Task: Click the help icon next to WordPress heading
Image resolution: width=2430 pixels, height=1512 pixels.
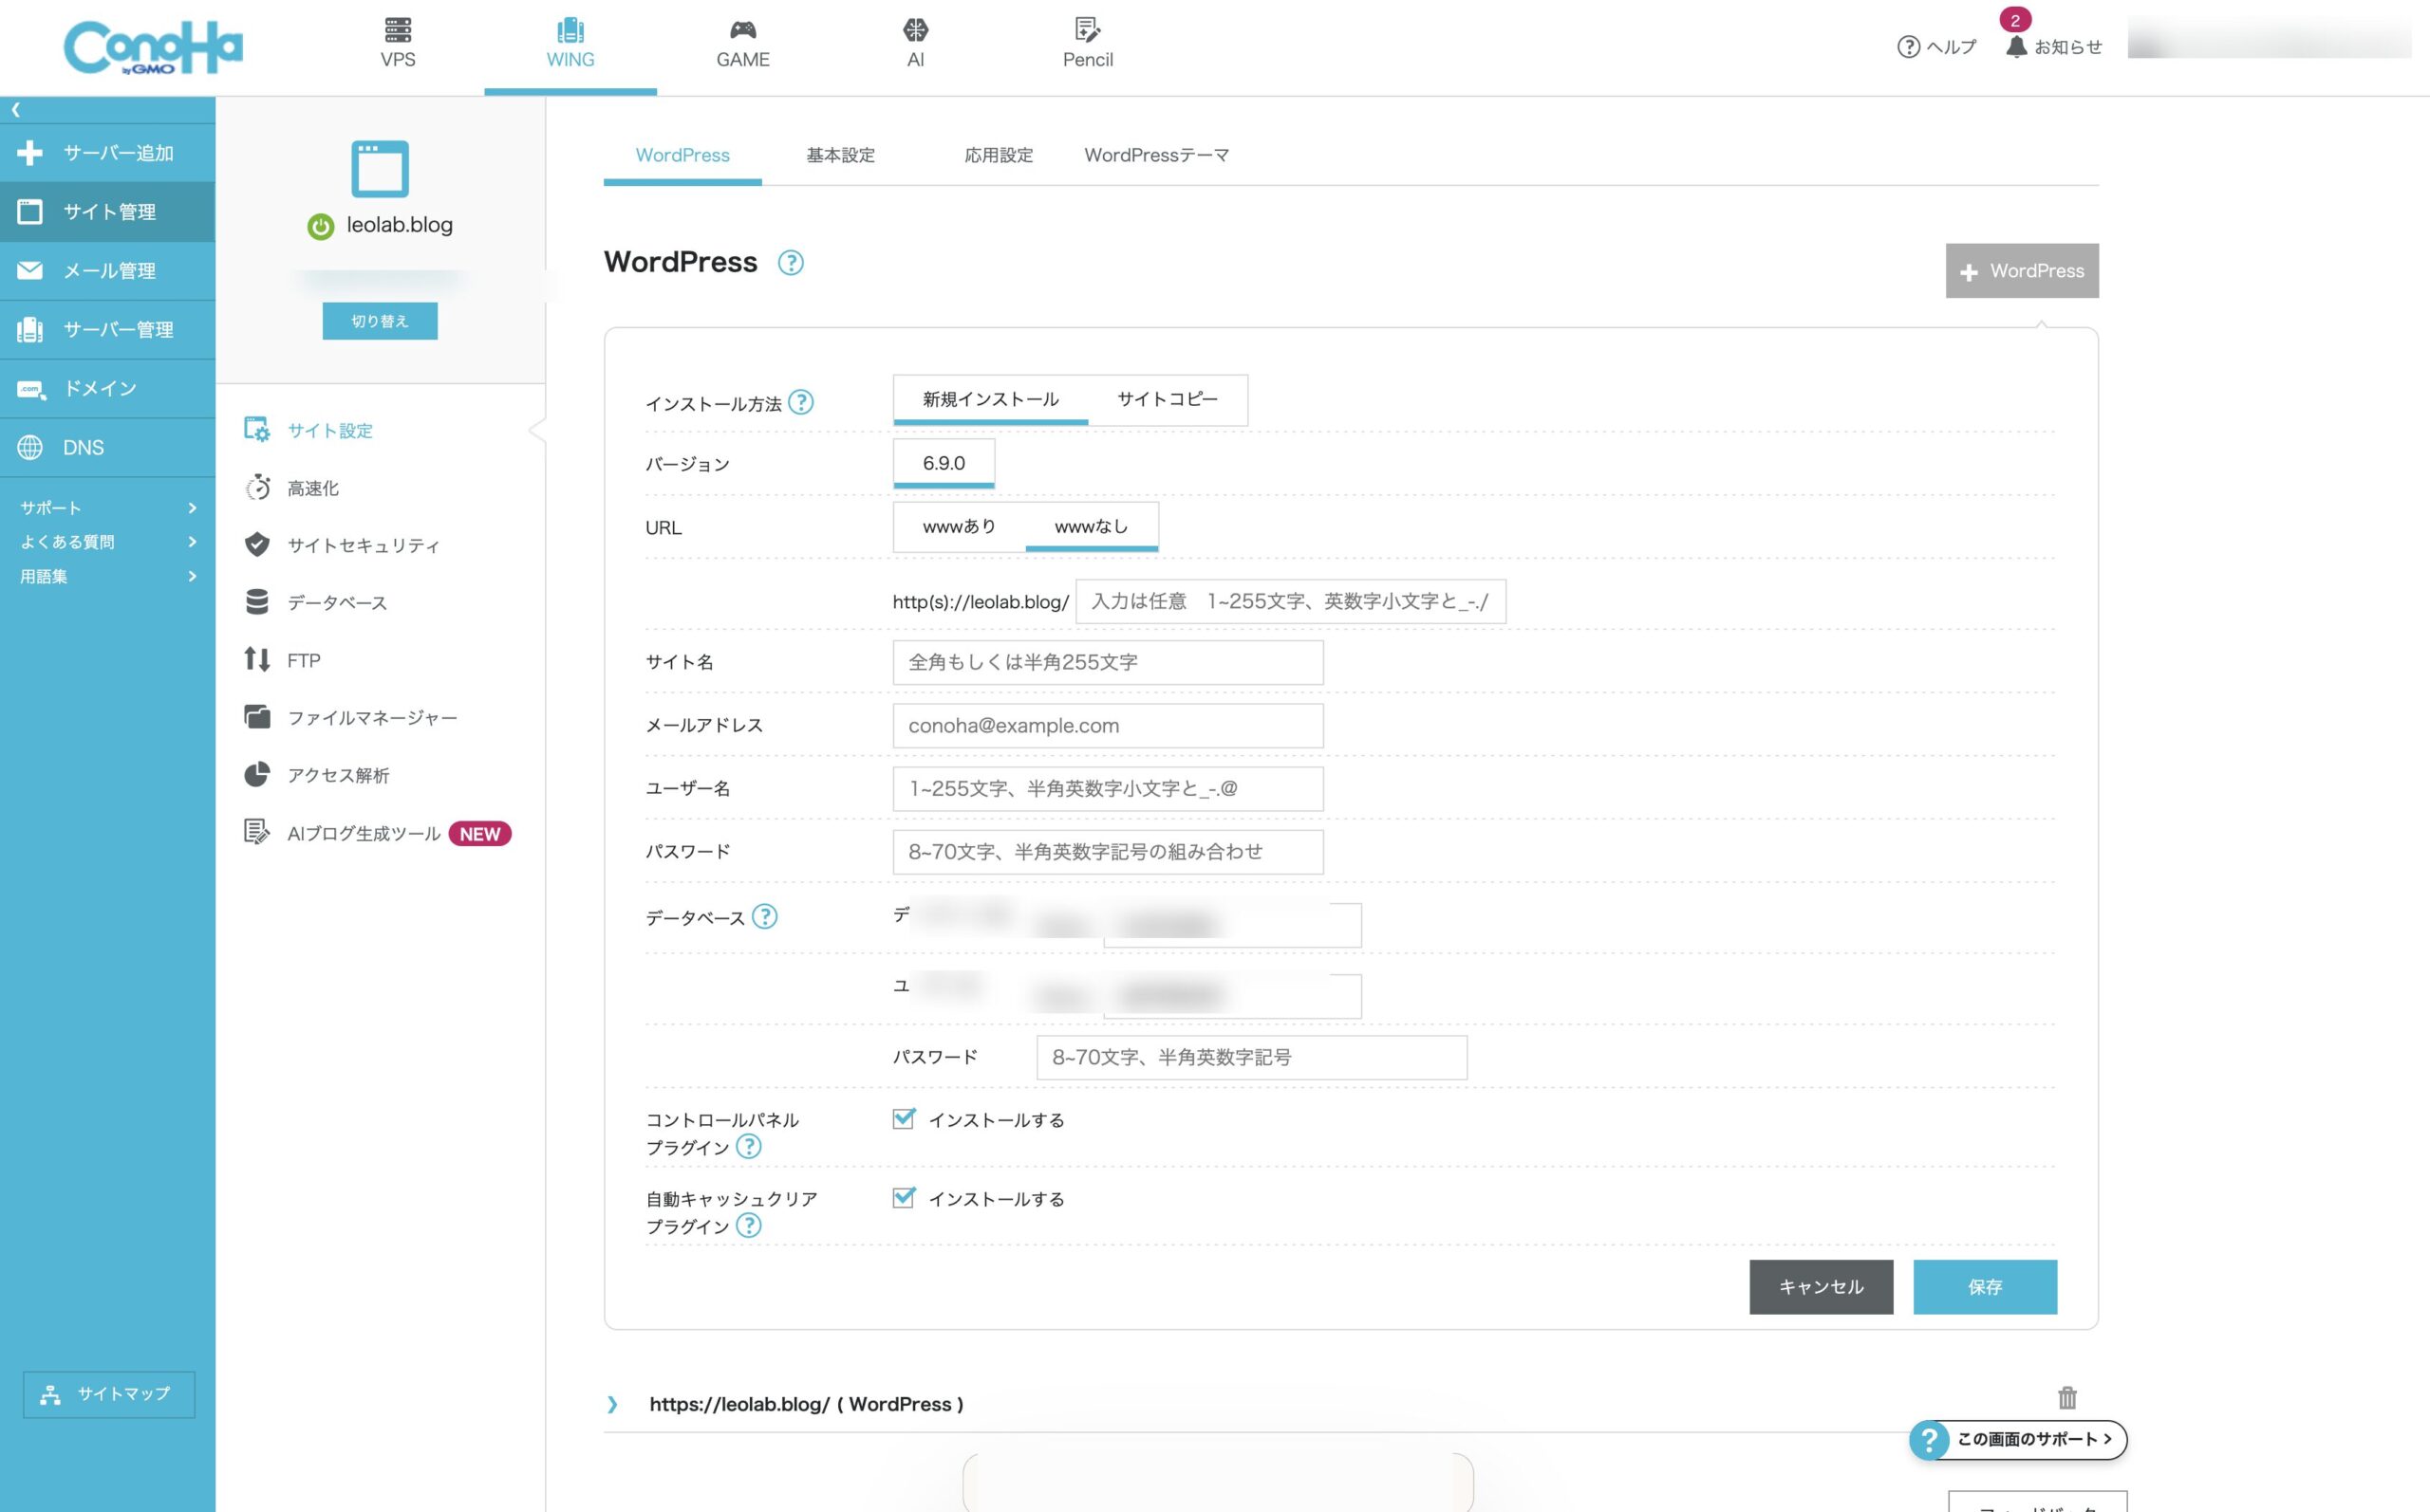Action: point(791,262)
